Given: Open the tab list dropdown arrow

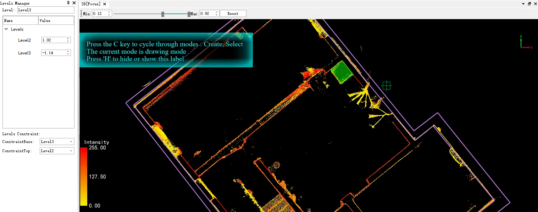Looking at the screenshot, I should coord(523,4).
